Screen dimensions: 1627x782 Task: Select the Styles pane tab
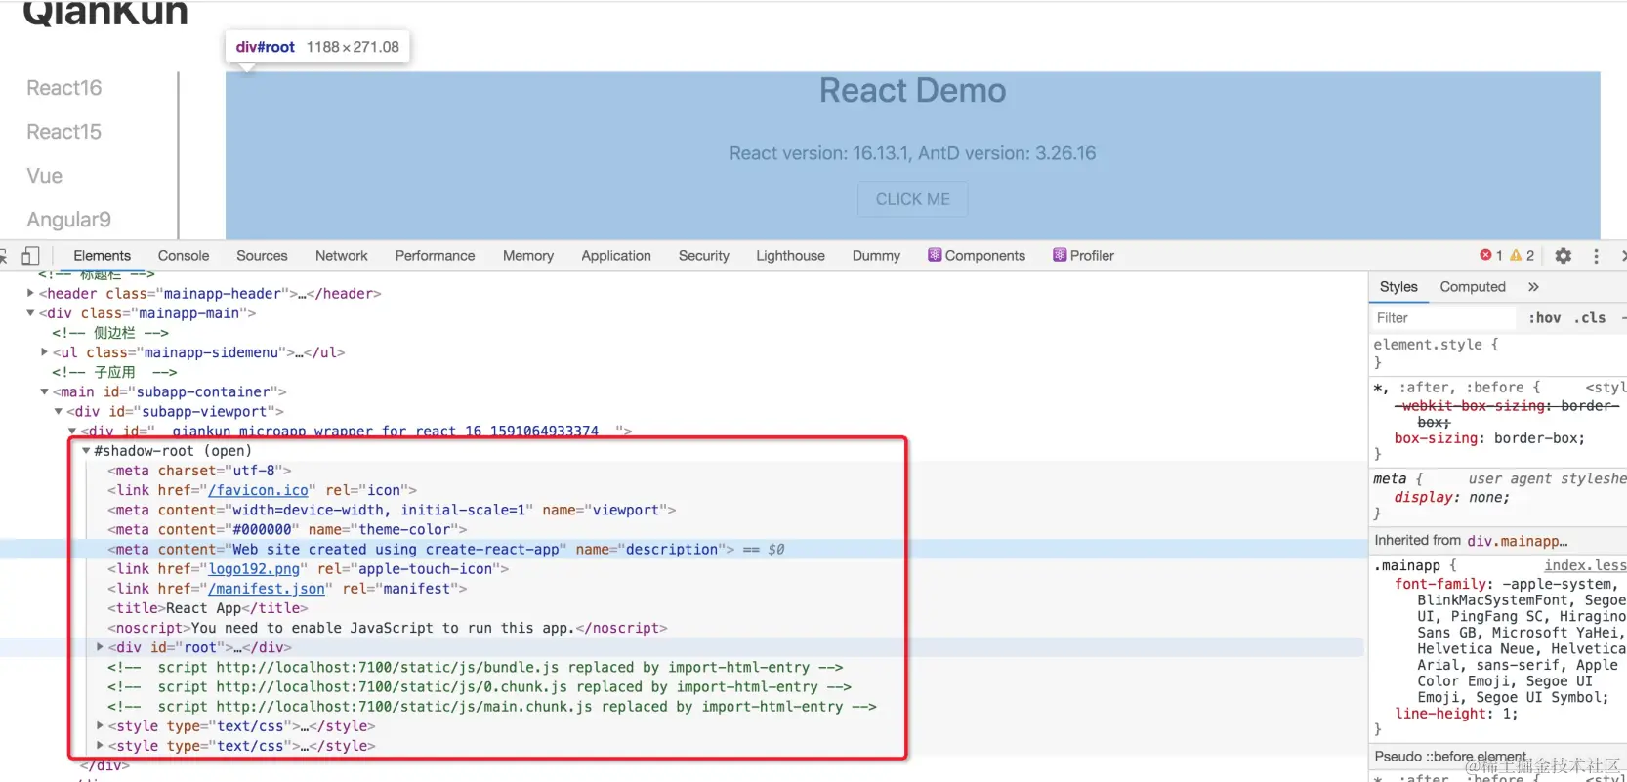pyautogui.click(x=1398, y=287)
